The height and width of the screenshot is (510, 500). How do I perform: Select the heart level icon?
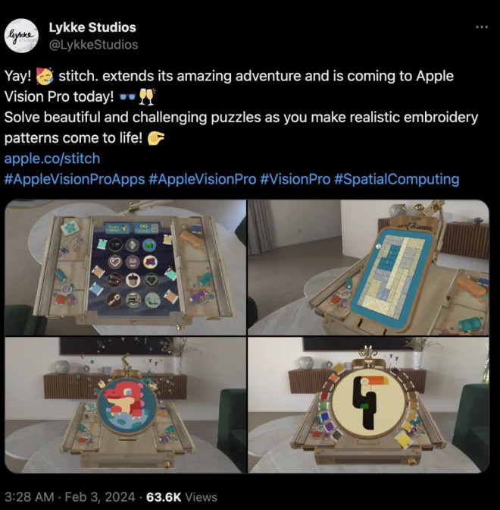pyautogui.click(x=114, y=263)
